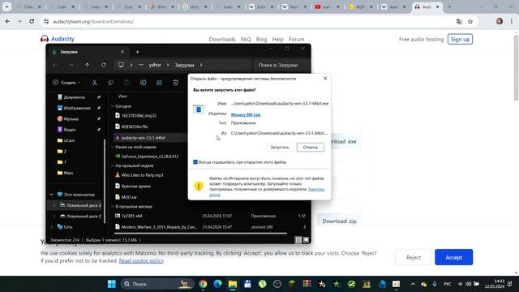The width and height of the screenshot is (519, 292).
Task: Expand chevron after Загрузки breadcrumb
Action: tap(201, 65)
